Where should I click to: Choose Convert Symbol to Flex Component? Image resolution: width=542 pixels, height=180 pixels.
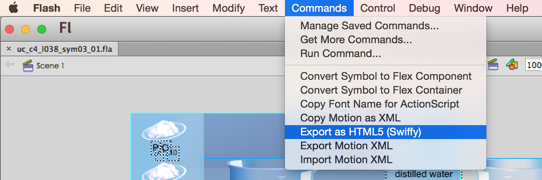point(385,76)
